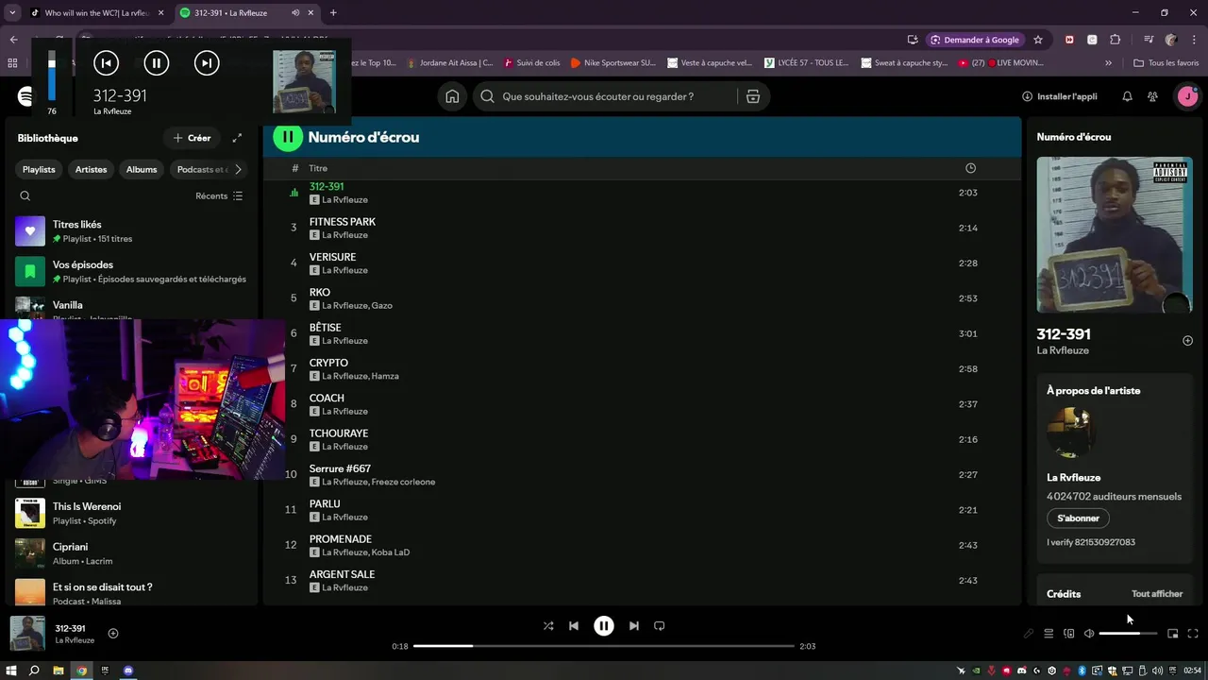Click the Créer button
The image size is (1208, 680).
pos(192,138)
